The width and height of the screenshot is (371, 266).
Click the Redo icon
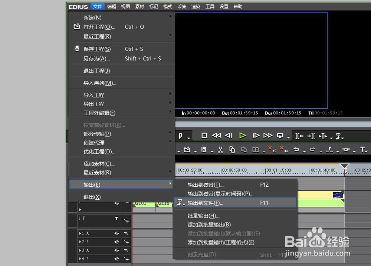click(x=312, y=150)
